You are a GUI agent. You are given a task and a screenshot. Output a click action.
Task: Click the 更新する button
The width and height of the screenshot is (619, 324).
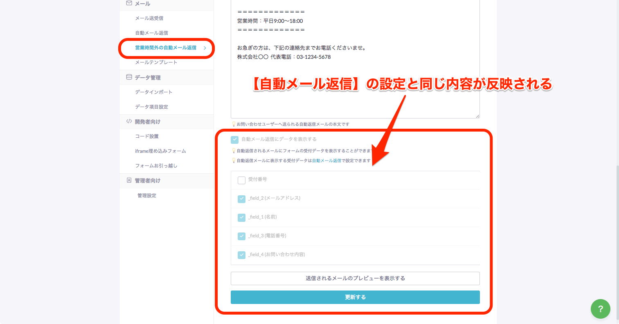click(355, 297)
